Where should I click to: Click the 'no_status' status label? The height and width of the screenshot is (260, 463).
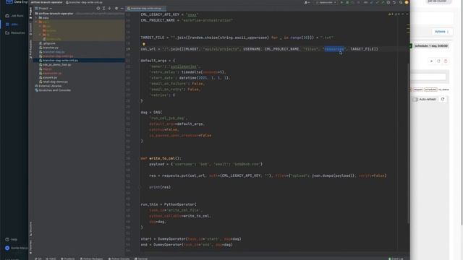[443, 90]
